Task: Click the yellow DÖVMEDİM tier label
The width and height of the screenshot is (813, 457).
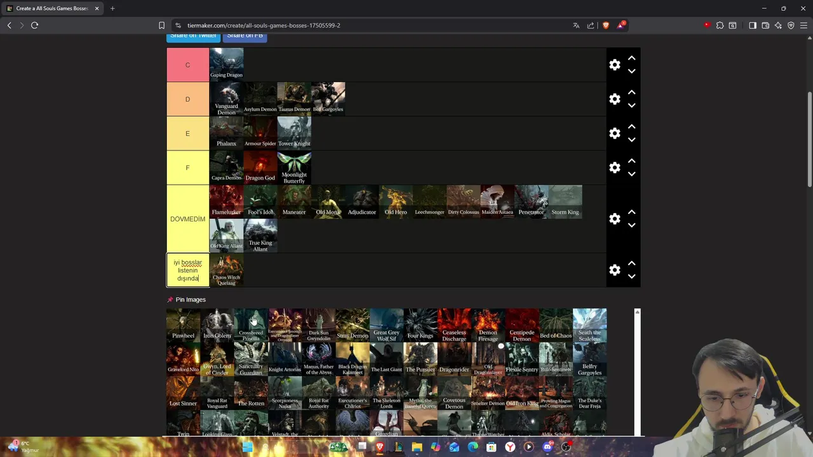Action: pyautogui.click(x=187, y=219)
